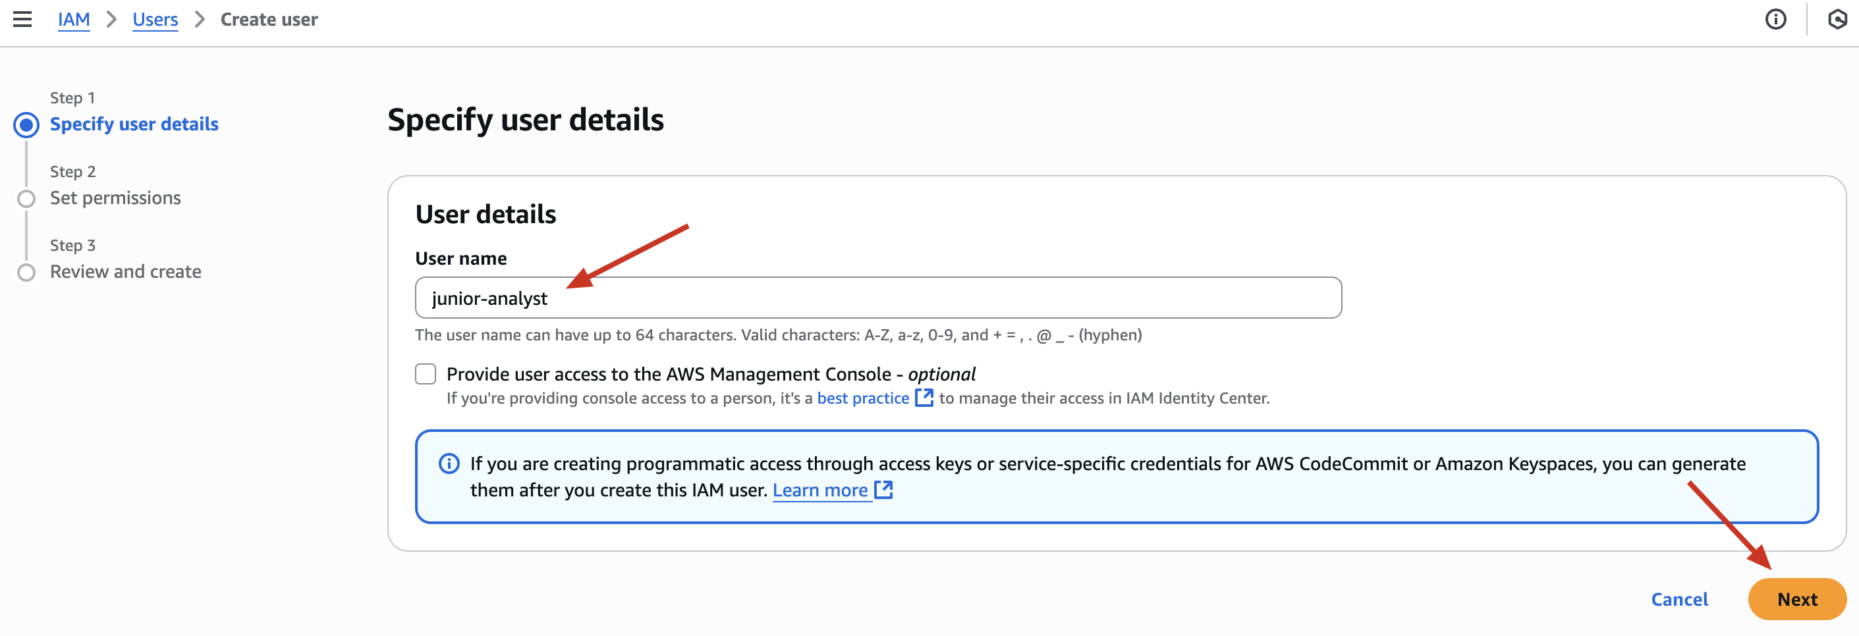This screenshot has height=636, width=1859.
Task: Click the chevron before Create user breadcrumb
Action: [x=199, y=20]
